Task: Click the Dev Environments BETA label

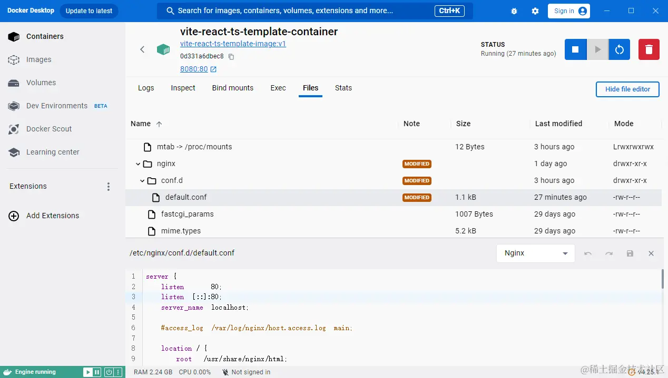Action: pyautogui.click(x=101, y=106)
